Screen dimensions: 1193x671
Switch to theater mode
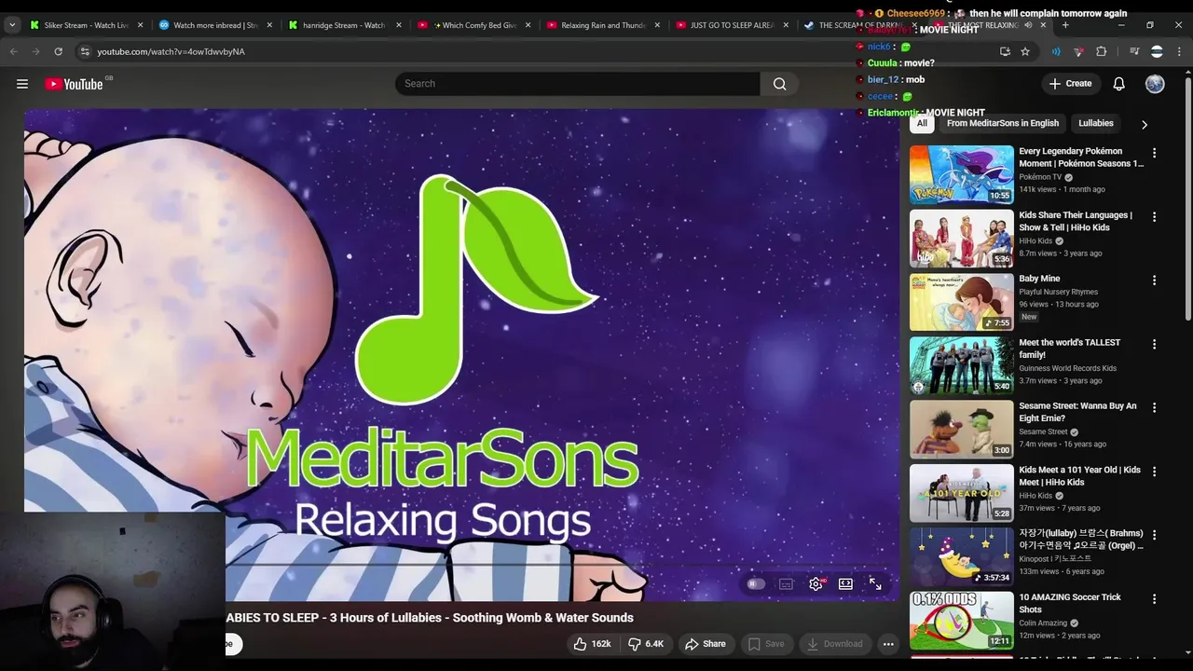coord(845,583)
